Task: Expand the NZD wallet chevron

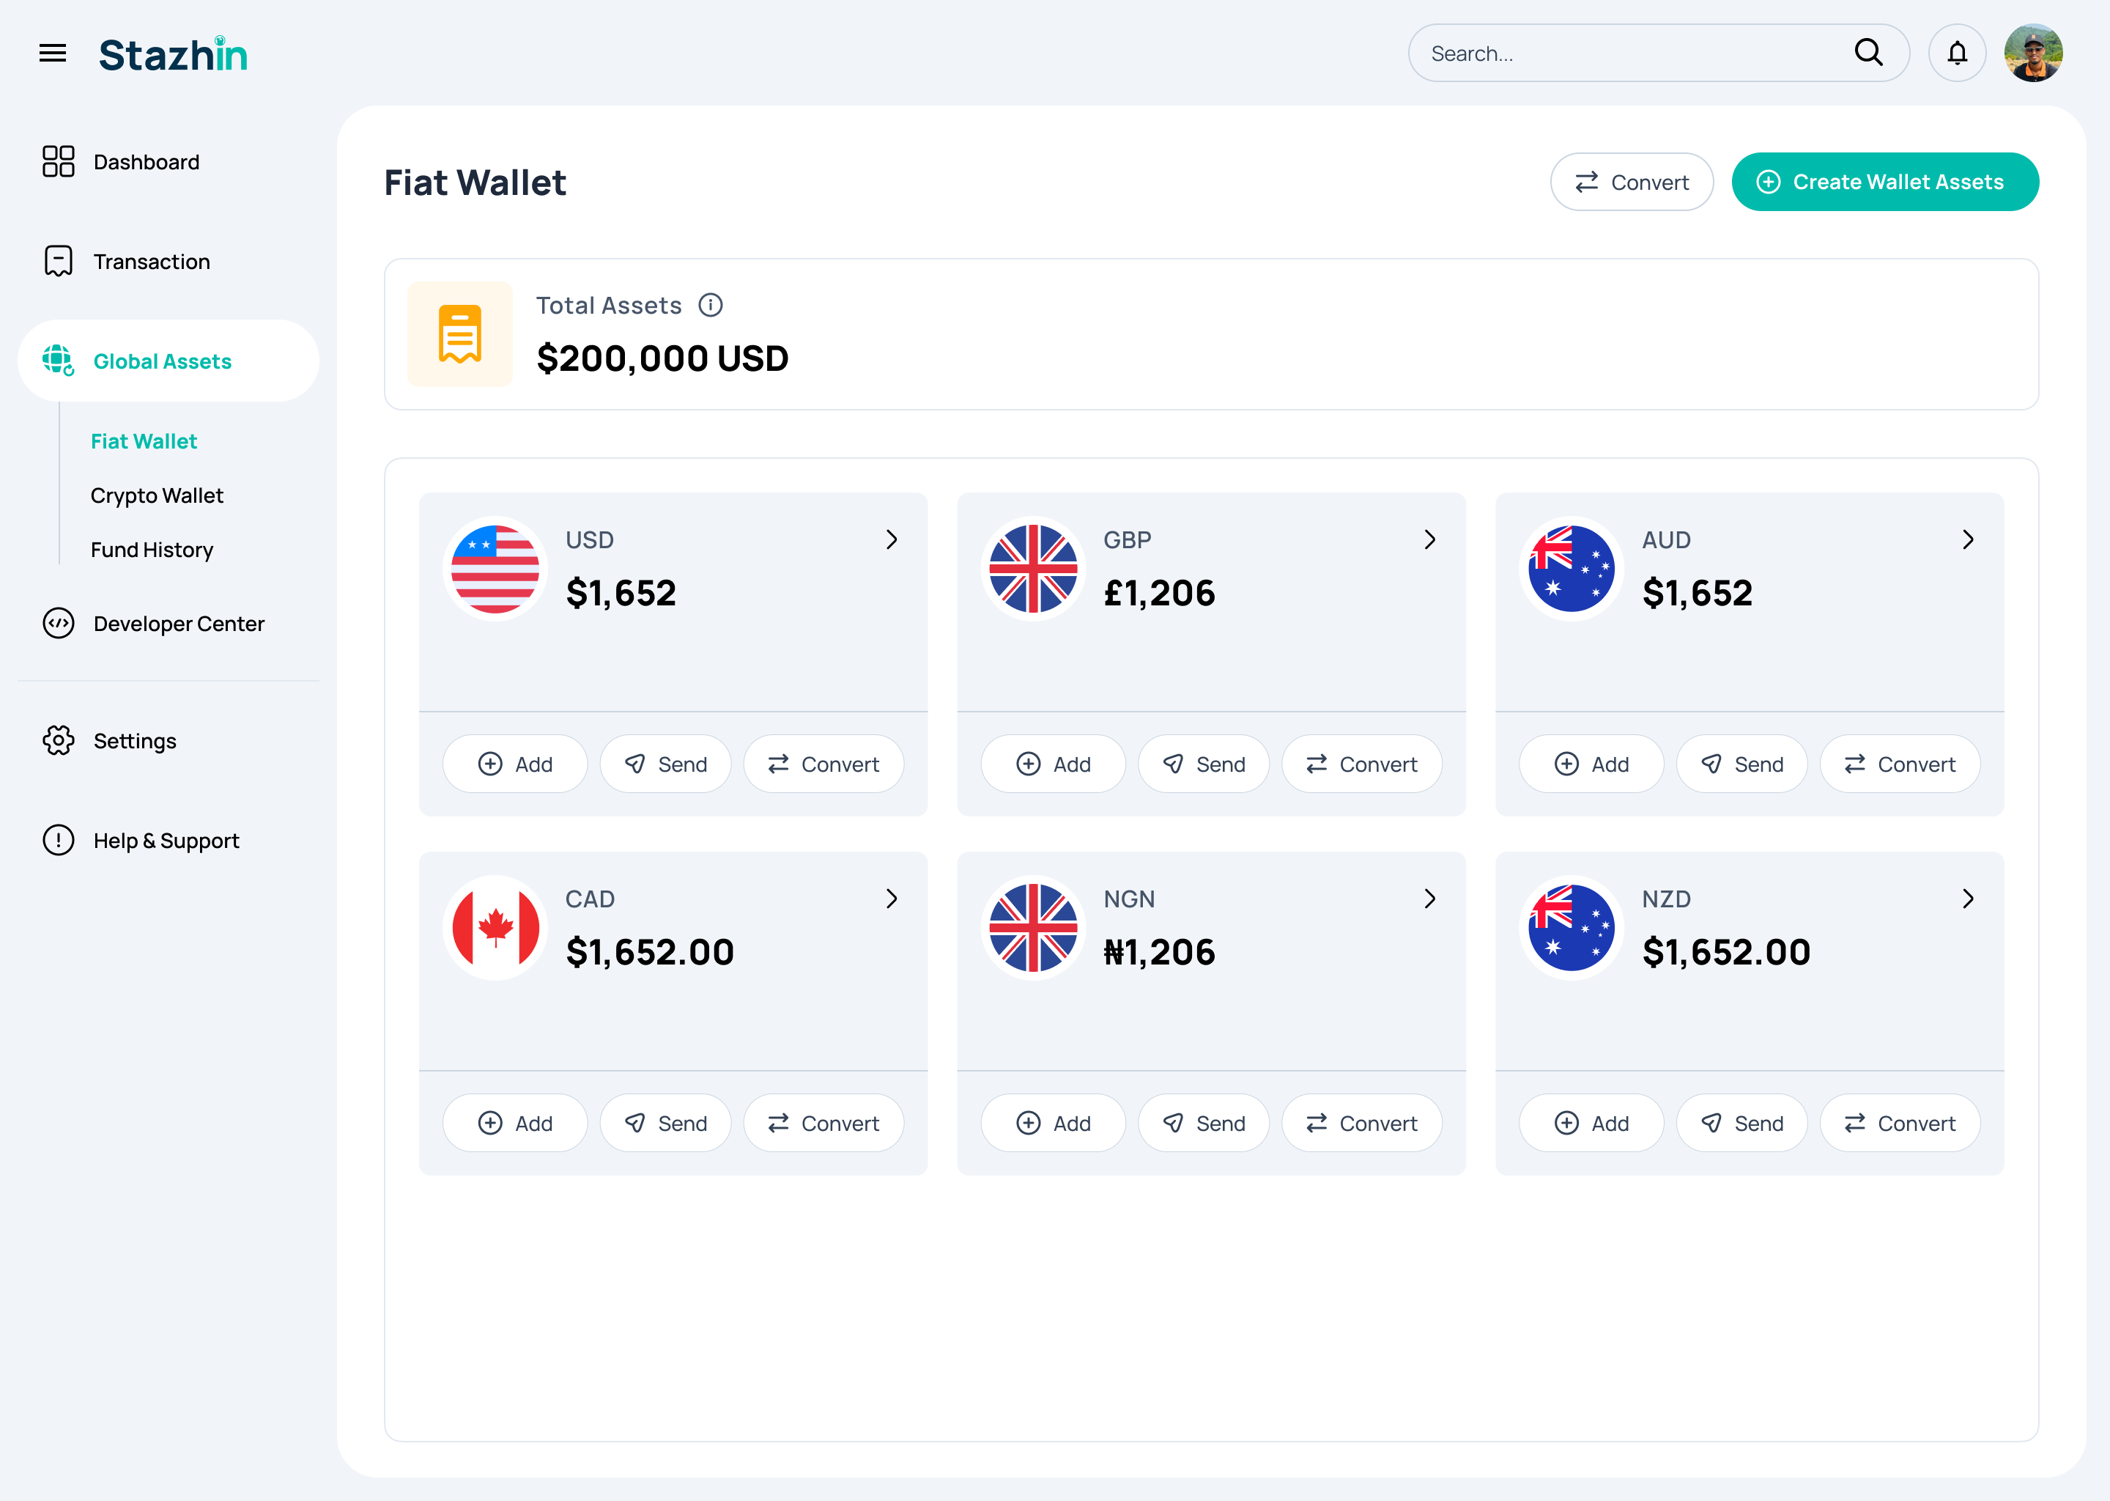Action: (x=1969, y=899)
